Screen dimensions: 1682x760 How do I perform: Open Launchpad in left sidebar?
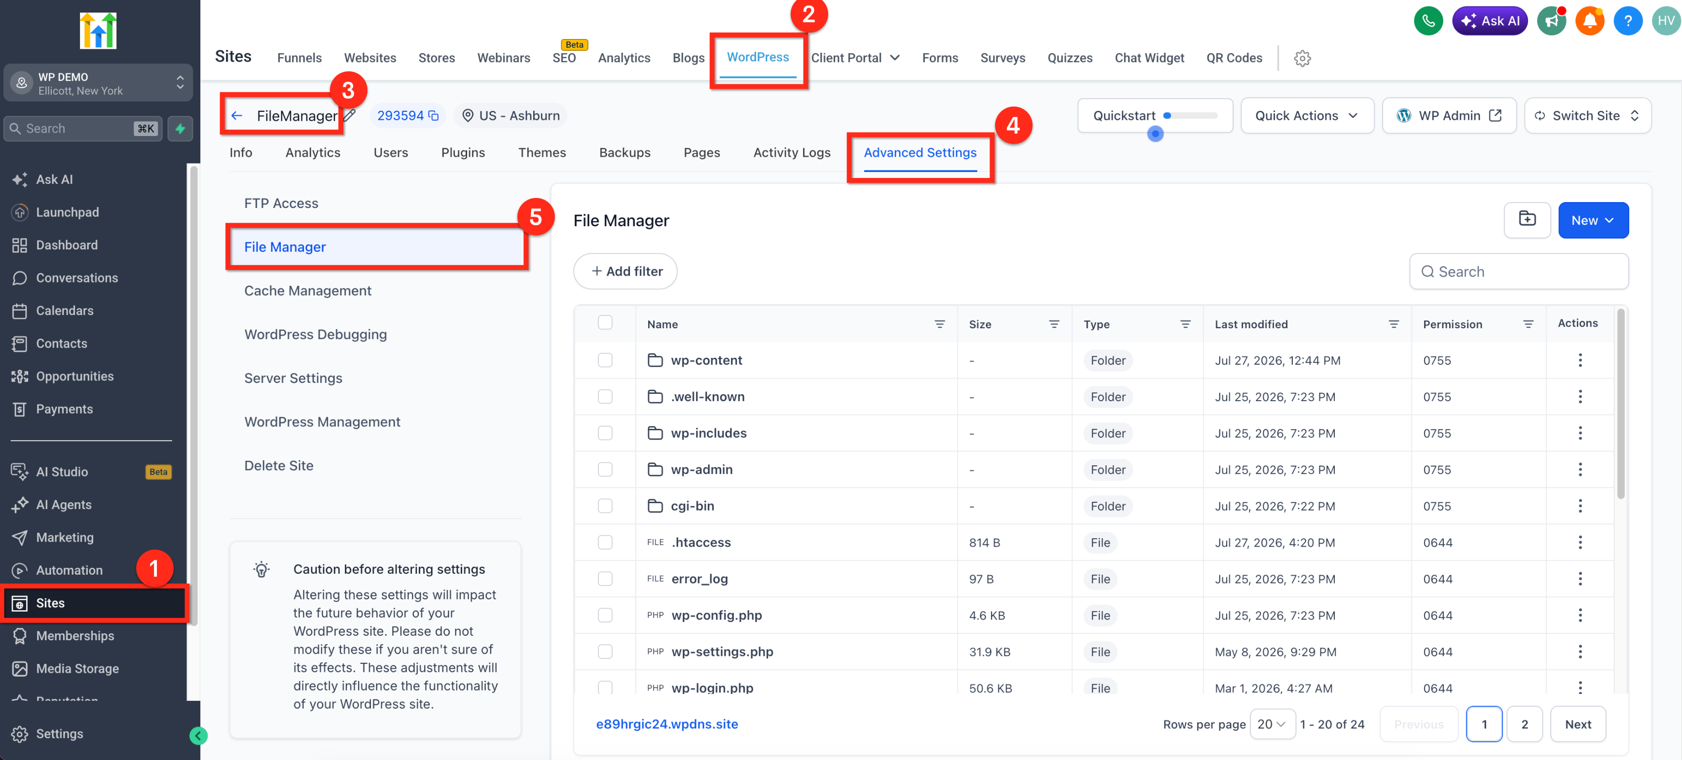pos(67,212)
